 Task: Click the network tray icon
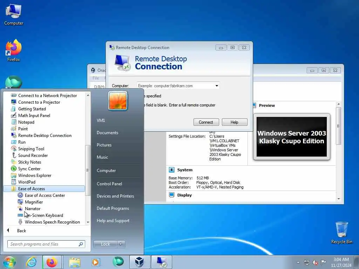click(306, 263)
